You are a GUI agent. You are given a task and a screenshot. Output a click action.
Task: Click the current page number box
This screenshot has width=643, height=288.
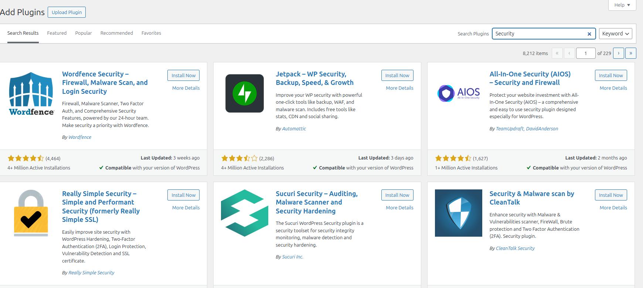pos(585,53)
